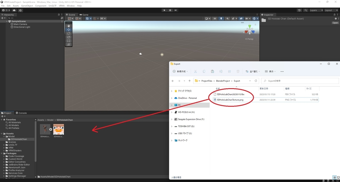Screen dimensions: 340x182
Task: Select the Move tool in Scene toolbar
Action: click(69, 30)
